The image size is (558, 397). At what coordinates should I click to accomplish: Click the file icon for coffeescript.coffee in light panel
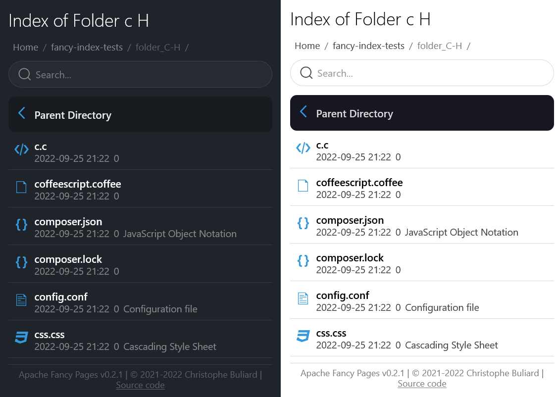coord(303,186)
